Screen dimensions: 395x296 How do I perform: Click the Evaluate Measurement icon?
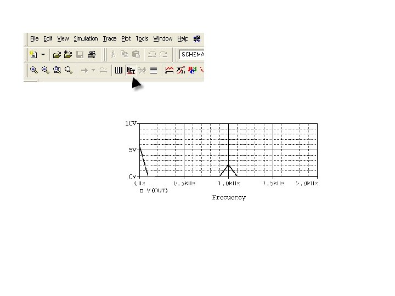click(180, 70)
